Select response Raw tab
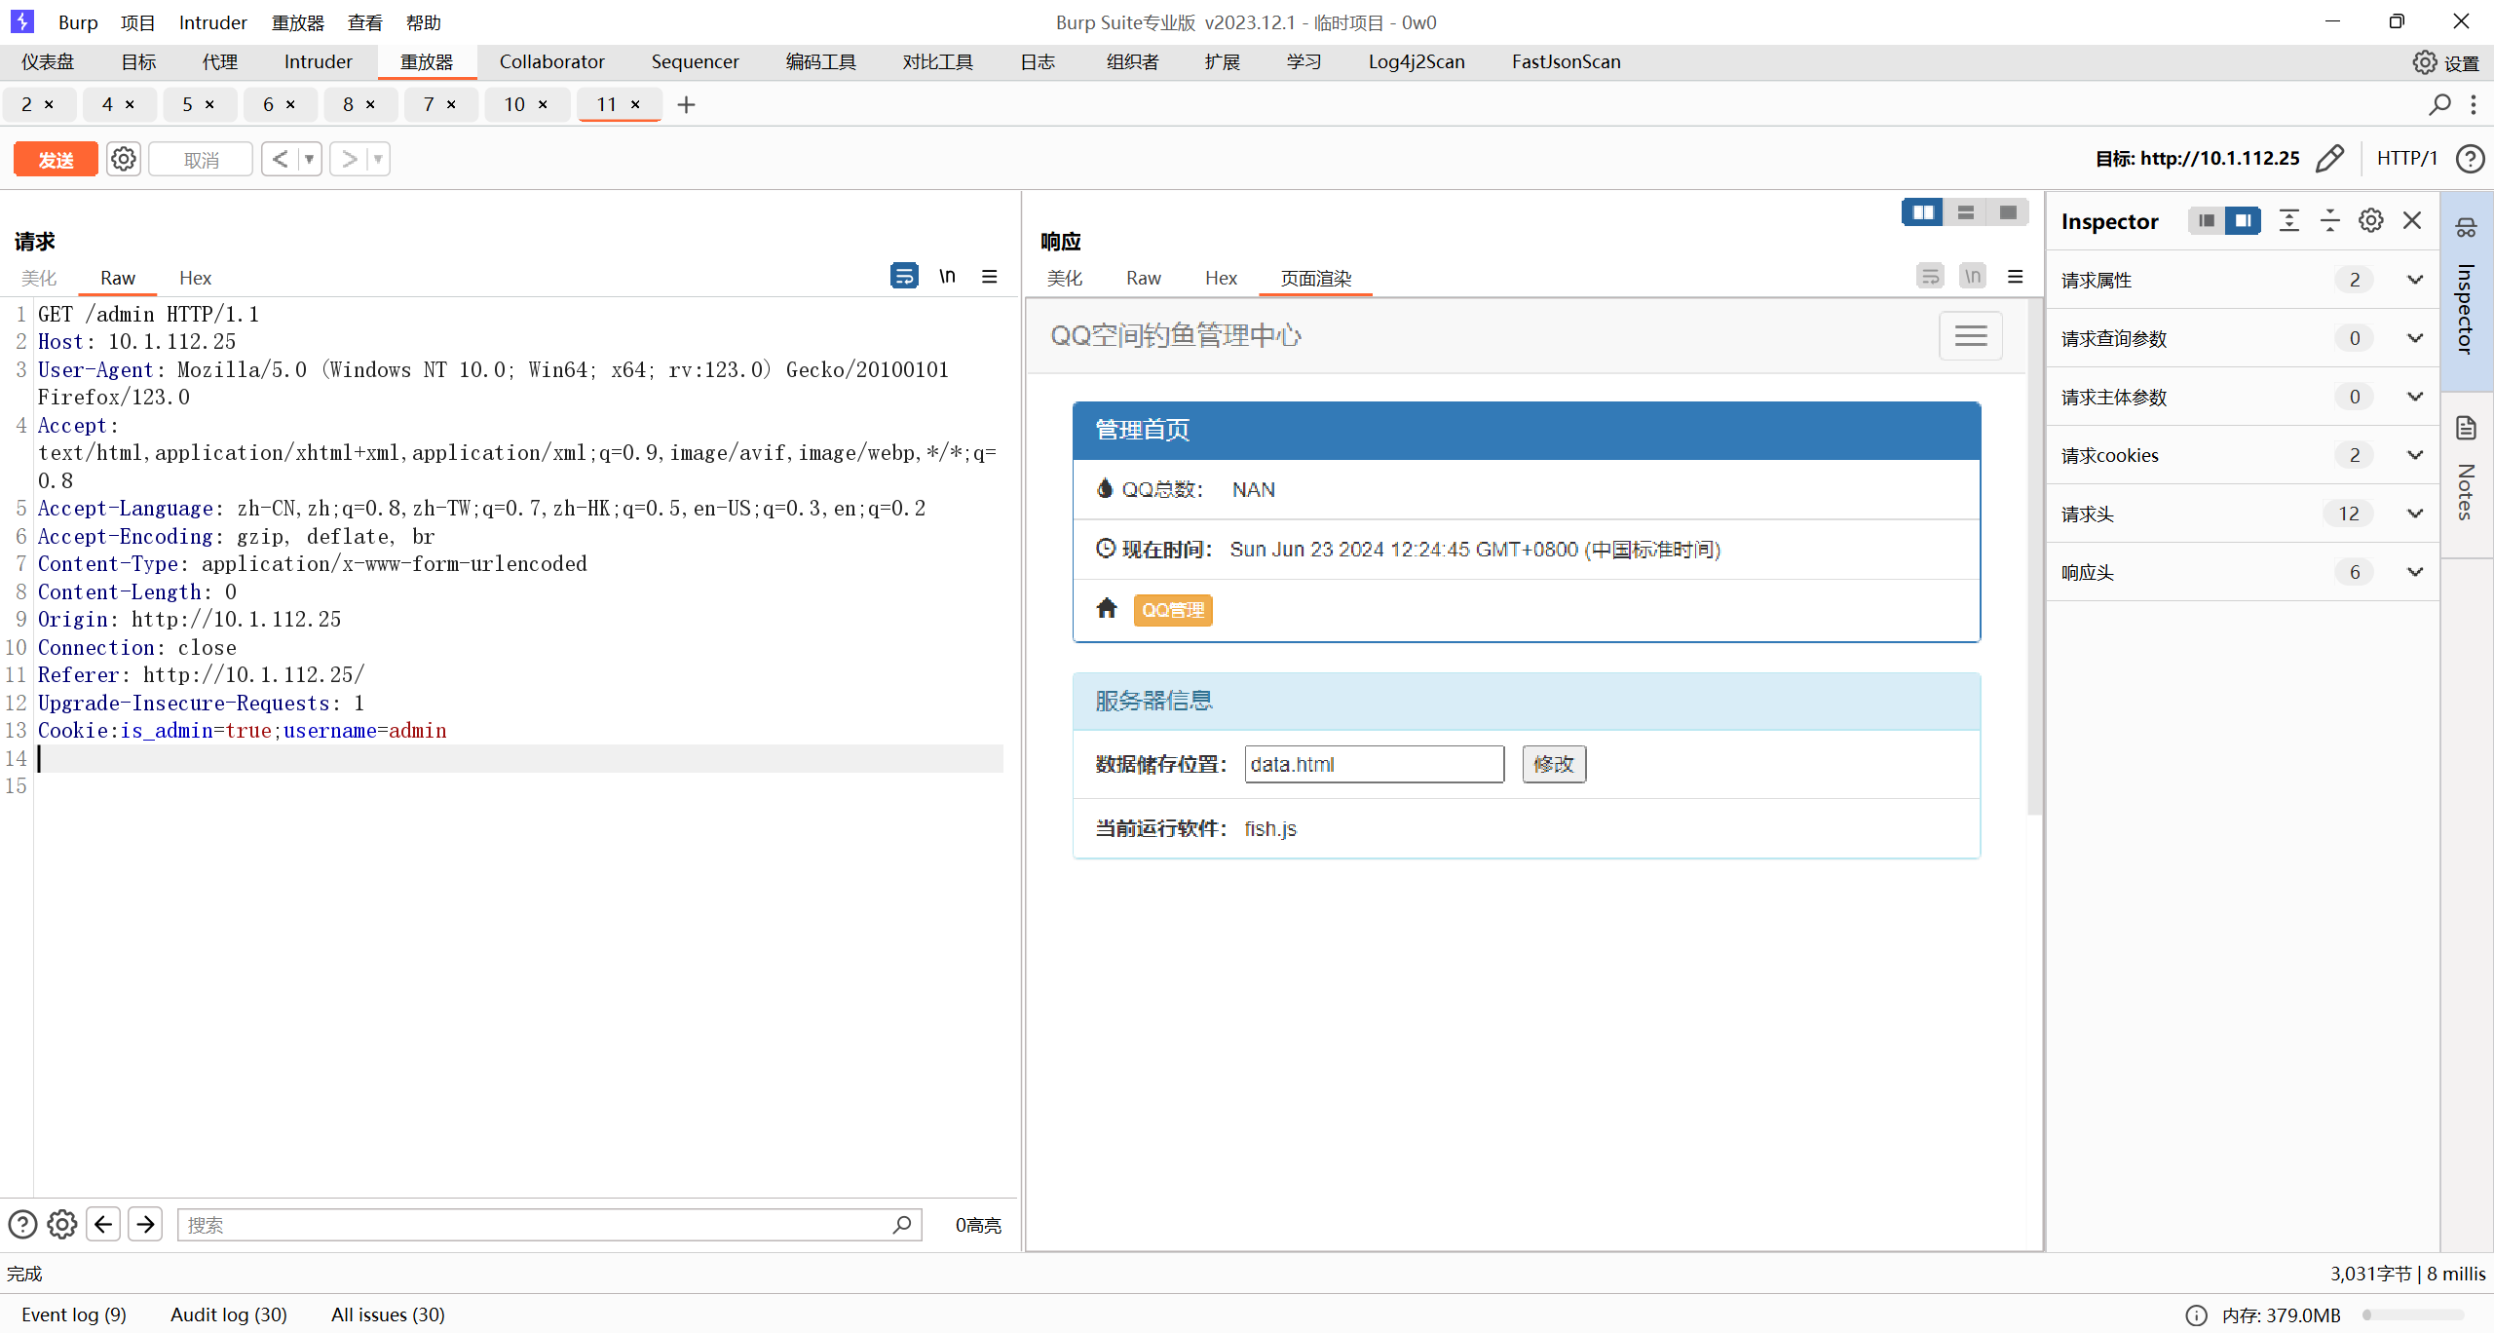The height and width of the screenshot is (1333, 2494). (x=1144, y=278)
